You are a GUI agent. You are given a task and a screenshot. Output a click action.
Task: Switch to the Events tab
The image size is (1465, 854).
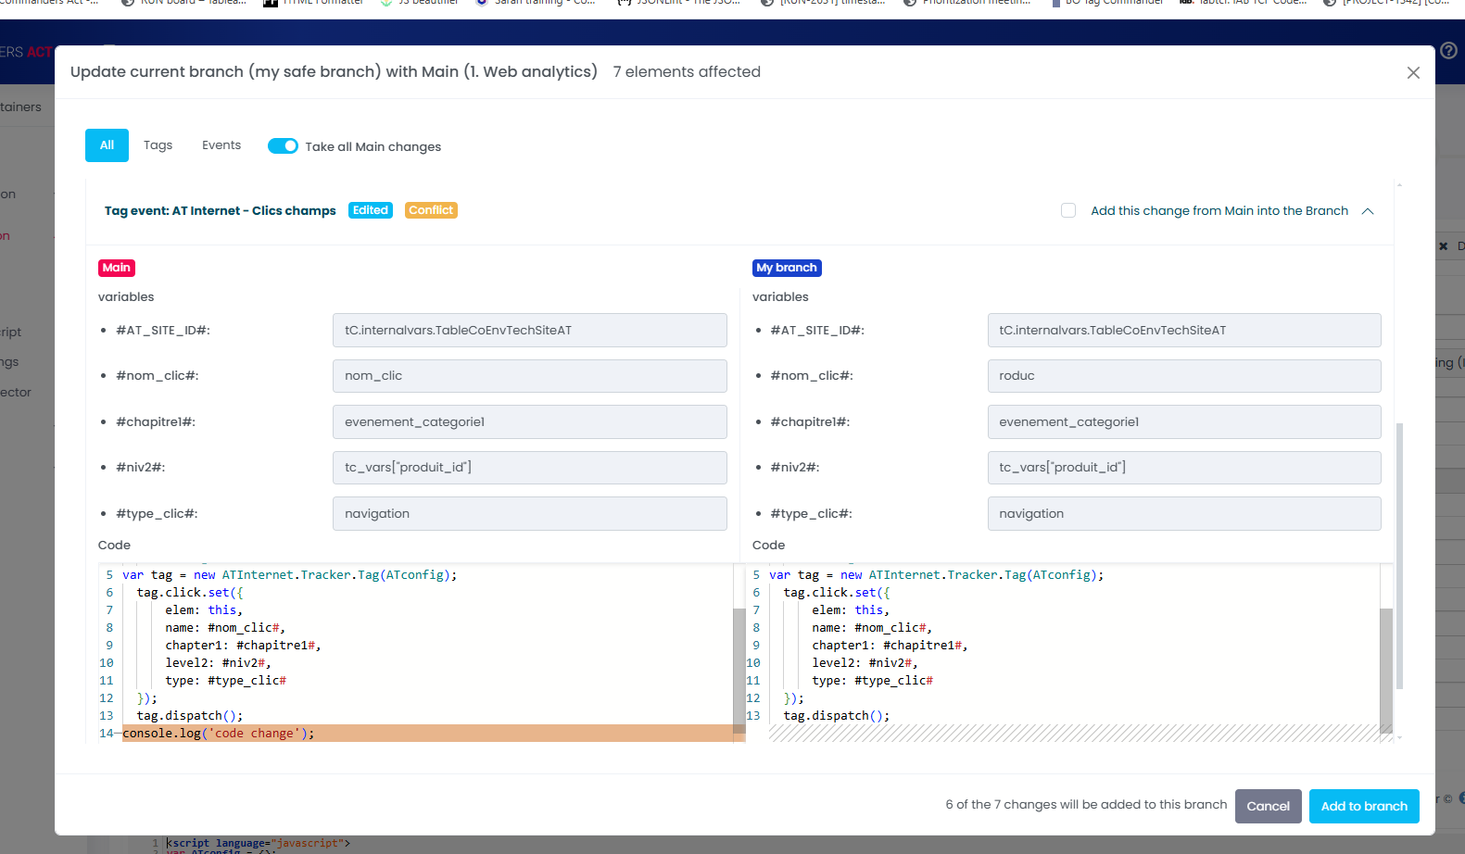pyautogui.click(x=221, y=145)
